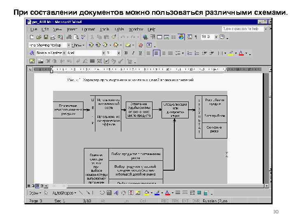This screenshot has height=222, width=296.
Task: Go to the previous tracked change
Action: click(x=91, y=45)
